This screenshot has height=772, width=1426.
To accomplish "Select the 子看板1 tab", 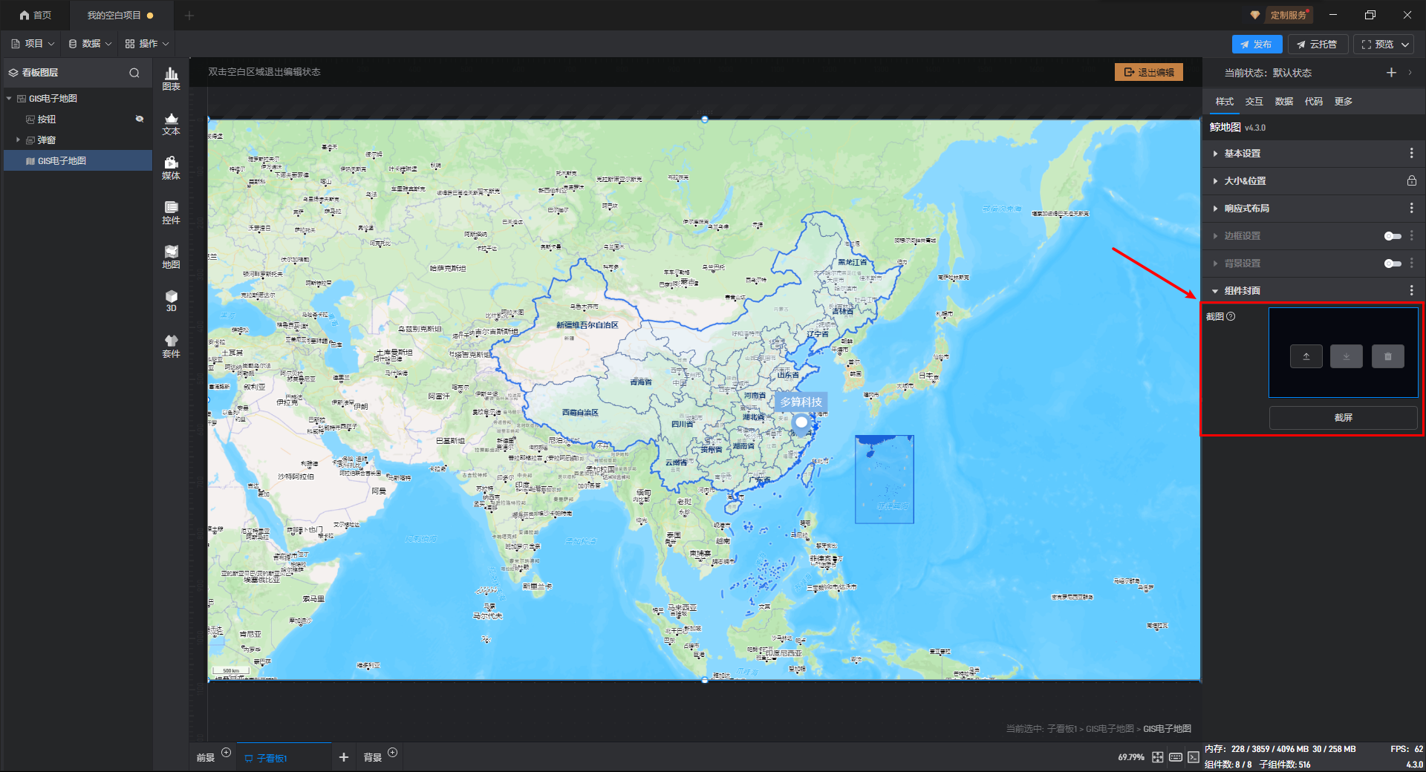I will click(x=284, y=758).
